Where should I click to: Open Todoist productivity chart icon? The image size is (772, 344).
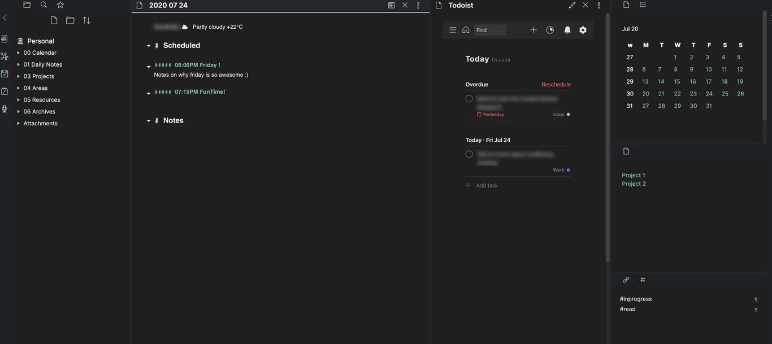pos(550,30)
